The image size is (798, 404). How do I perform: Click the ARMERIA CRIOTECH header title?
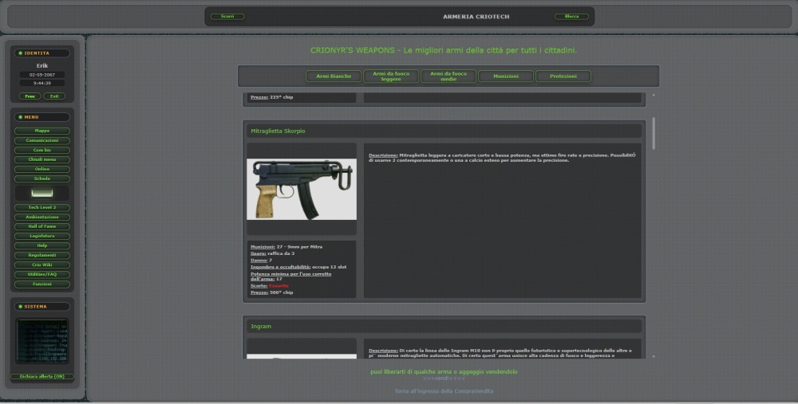[476, 16]
